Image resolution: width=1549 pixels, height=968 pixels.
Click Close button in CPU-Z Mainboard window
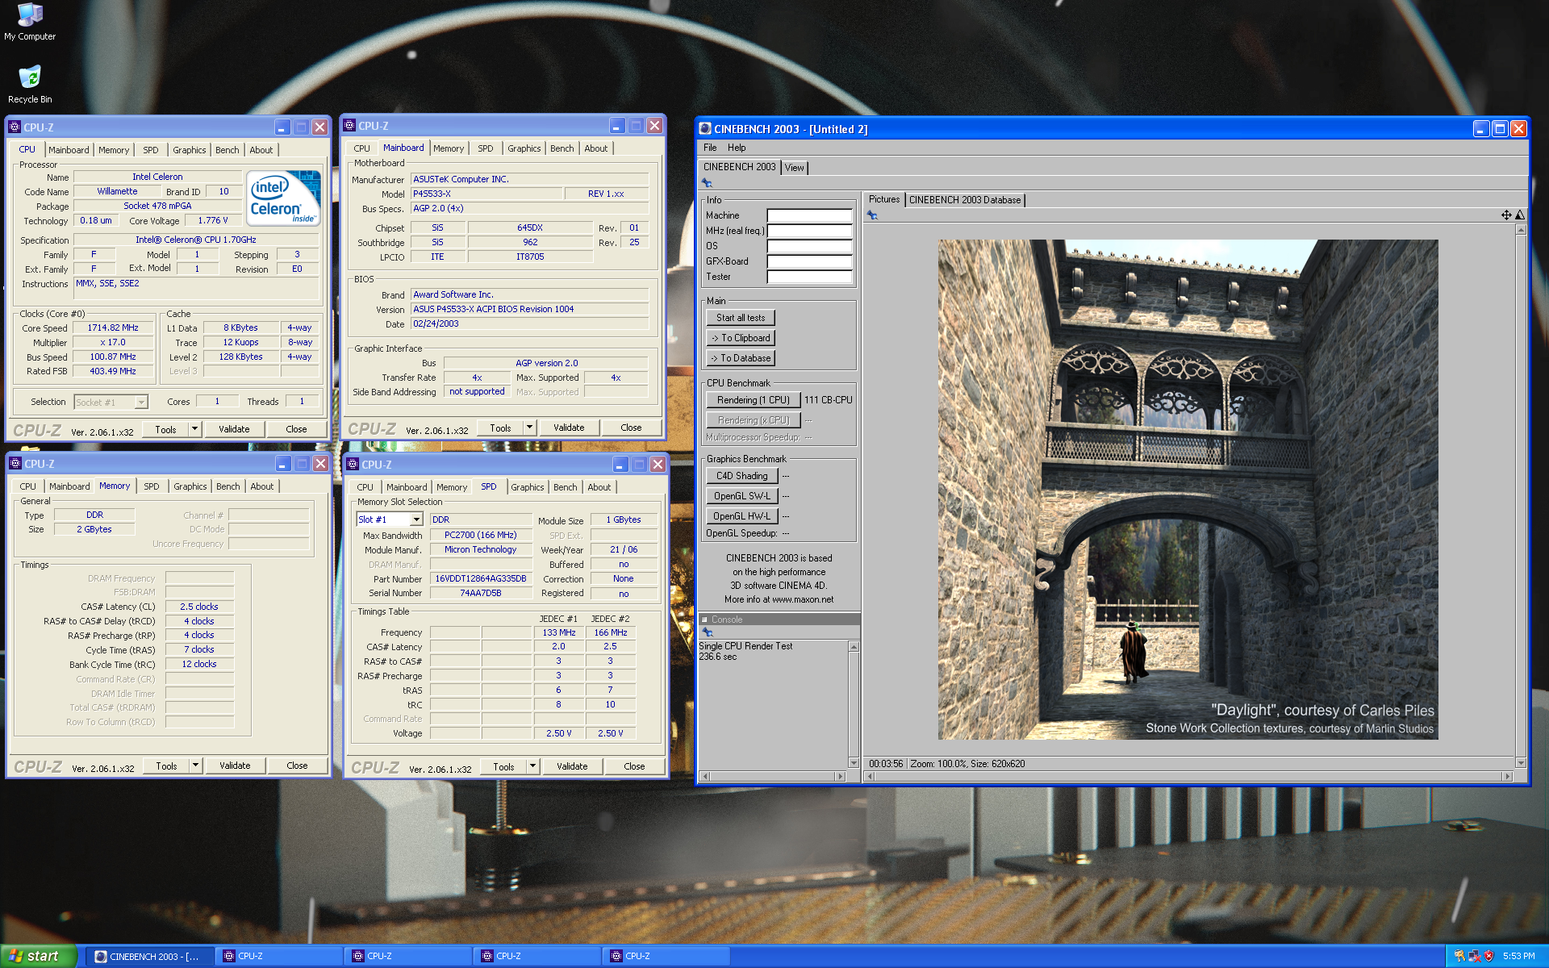pos(631,428)
